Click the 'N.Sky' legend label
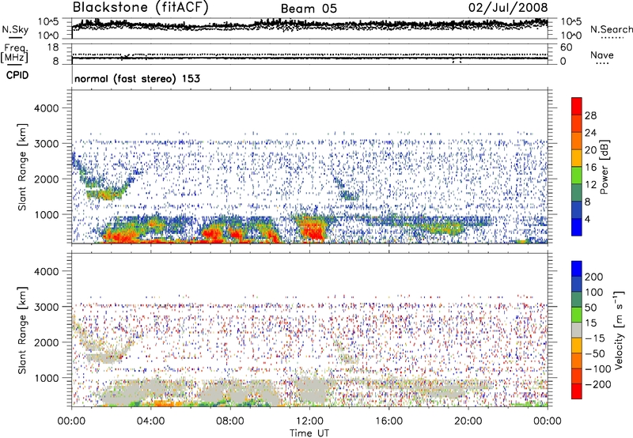Image resolution: width=633 pixels, height=438 pixels. click(x=15, y=29)
